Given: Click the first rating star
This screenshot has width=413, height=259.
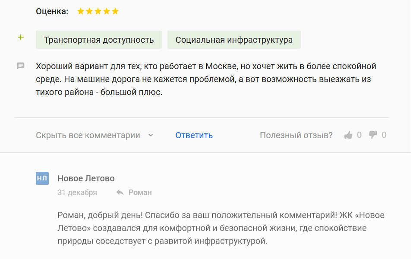Looking at the screenshot, I should pos(81,12).
